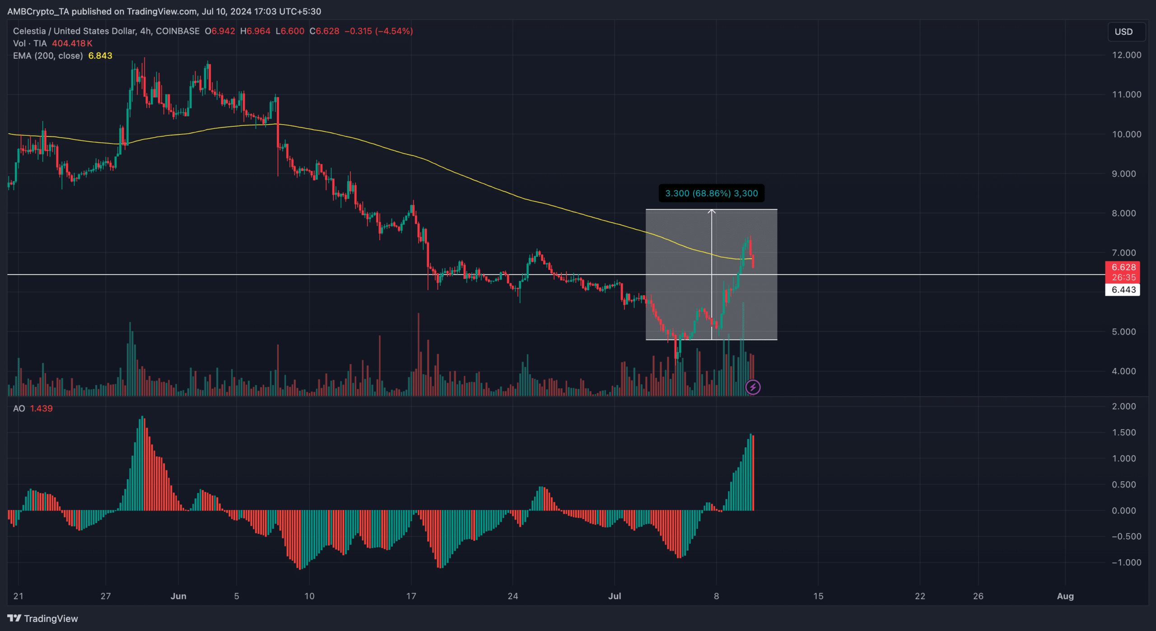
Task: Click the Celestia / United States Dollar title
Action: pyautogui.click(x=106, y=31)
